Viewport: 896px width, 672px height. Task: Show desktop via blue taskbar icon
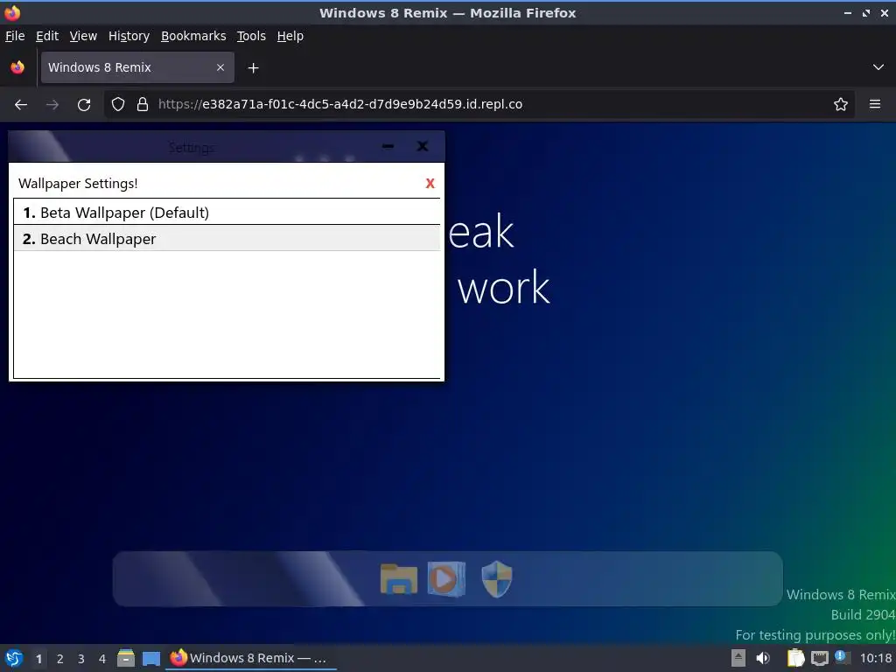click(150, 658)
